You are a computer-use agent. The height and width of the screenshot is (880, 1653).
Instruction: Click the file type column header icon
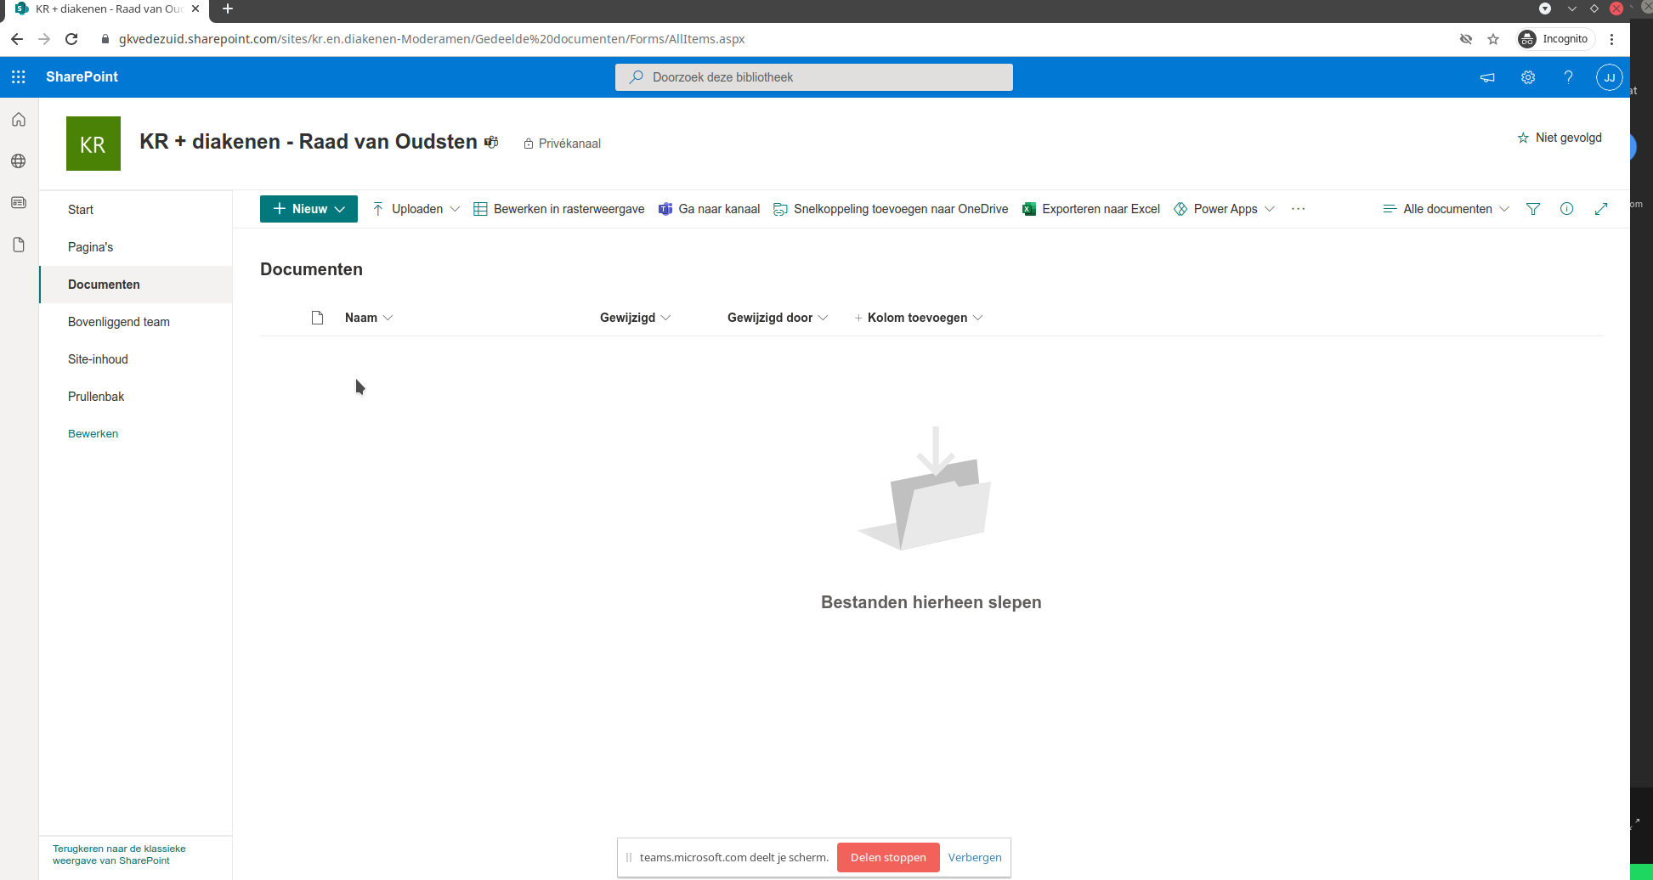317,318
